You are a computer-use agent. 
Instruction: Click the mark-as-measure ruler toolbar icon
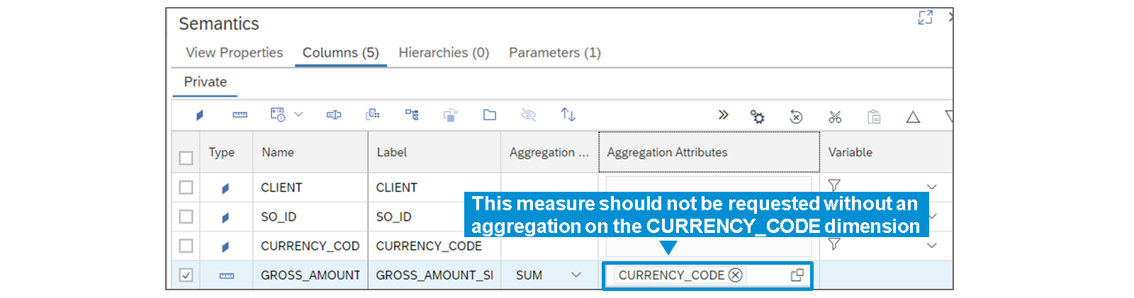[240, 115]
